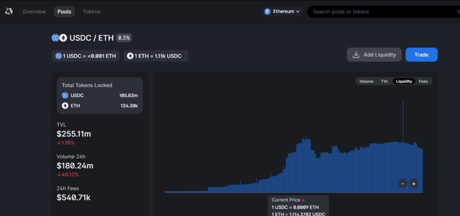Click the USDC icon in Total Tokens Locked
The width and height of the screenshot is (460, 216).
click(x=65, y=95)
